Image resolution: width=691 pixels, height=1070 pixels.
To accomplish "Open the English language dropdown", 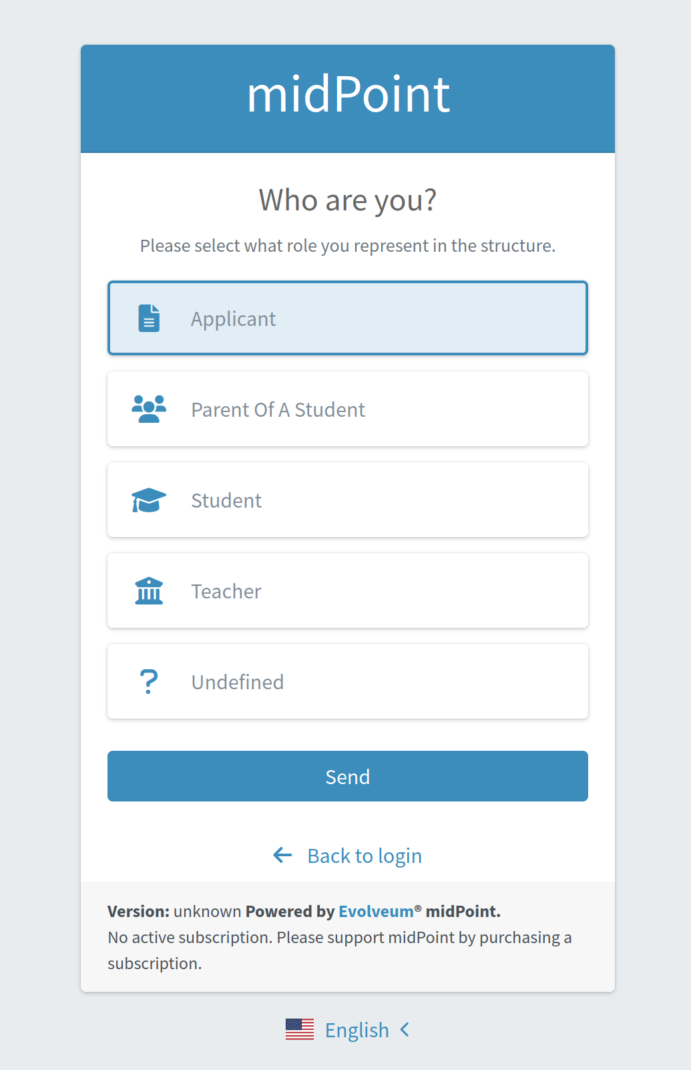I will pos(357,1030).
